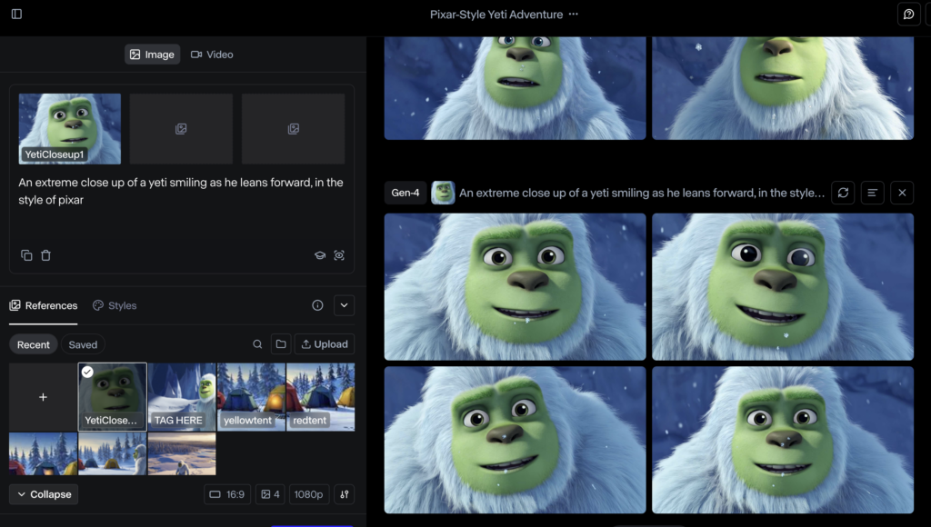Add image to third empty reference slot
Viewport: 931px width, 527px height.
[x=294, y=129]
